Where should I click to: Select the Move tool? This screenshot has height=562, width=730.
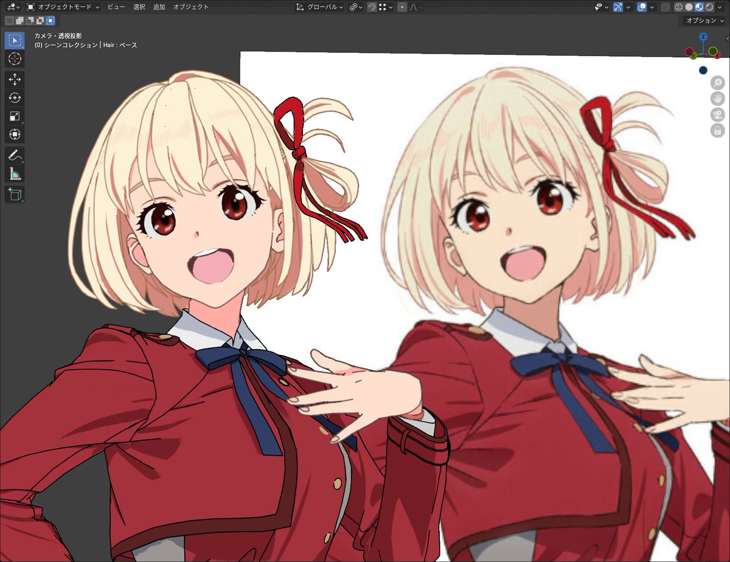click(15, 80)
